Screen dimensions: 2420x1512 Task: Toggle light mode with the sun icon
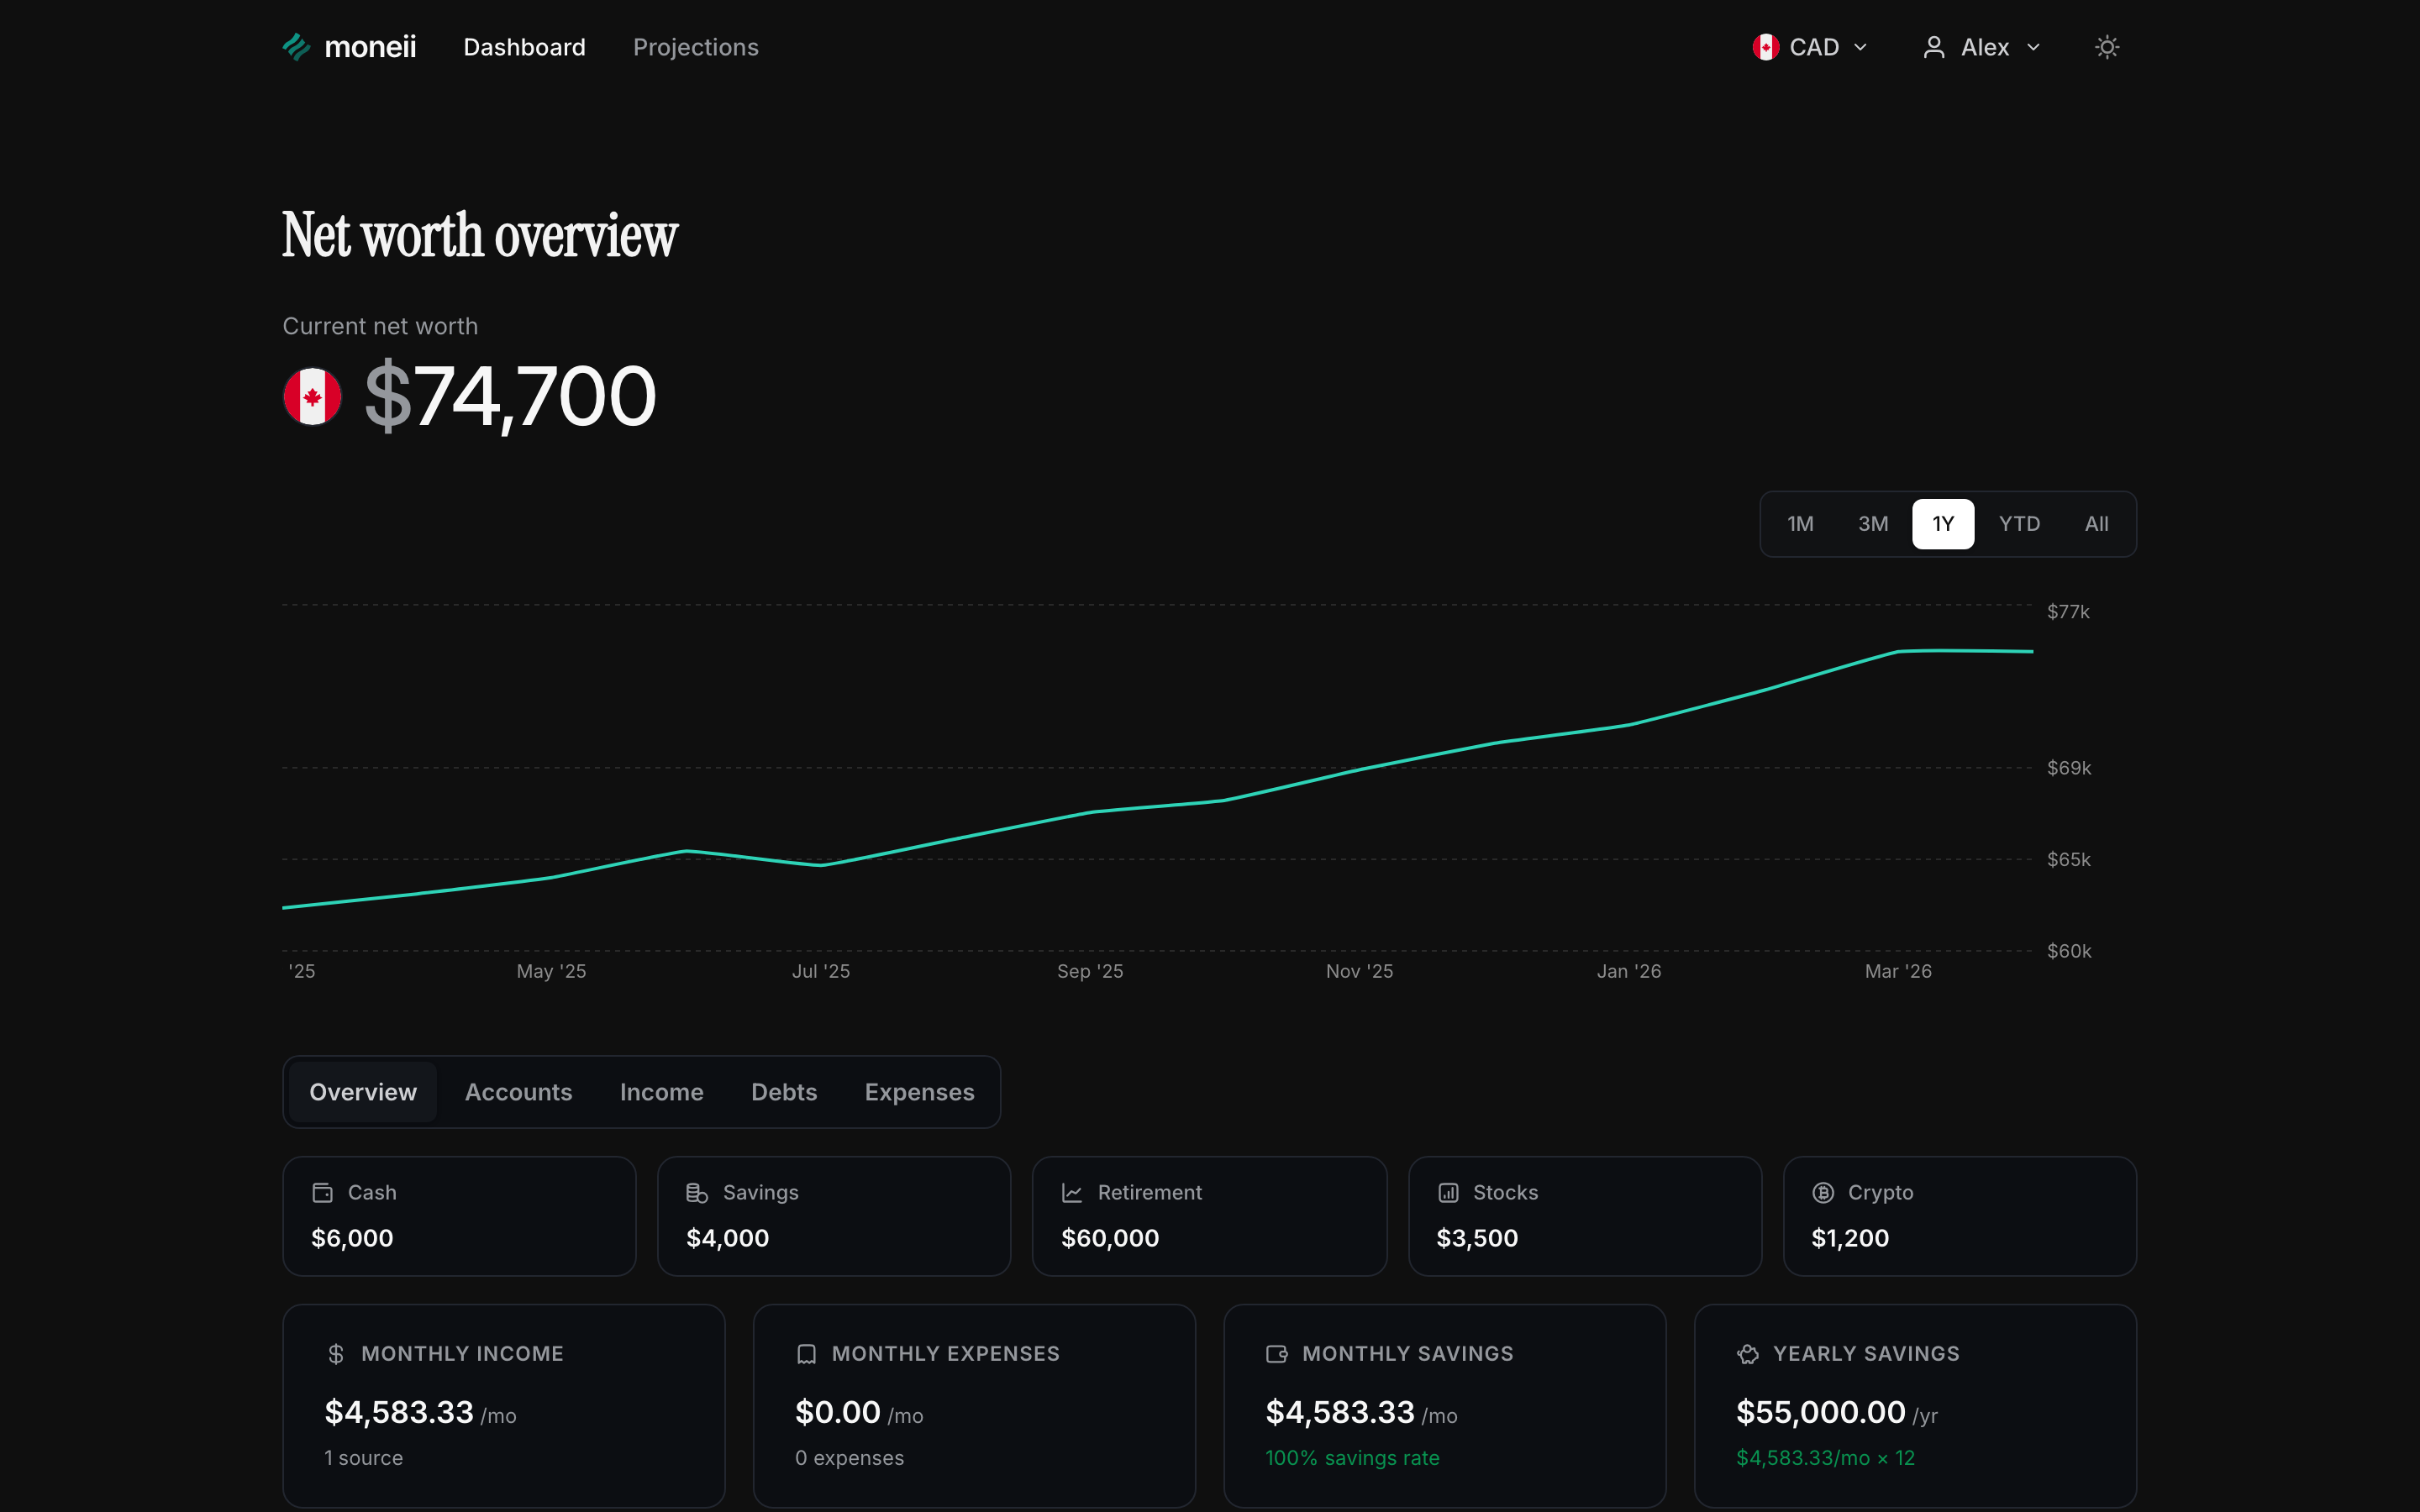(x=2106, y=46)
